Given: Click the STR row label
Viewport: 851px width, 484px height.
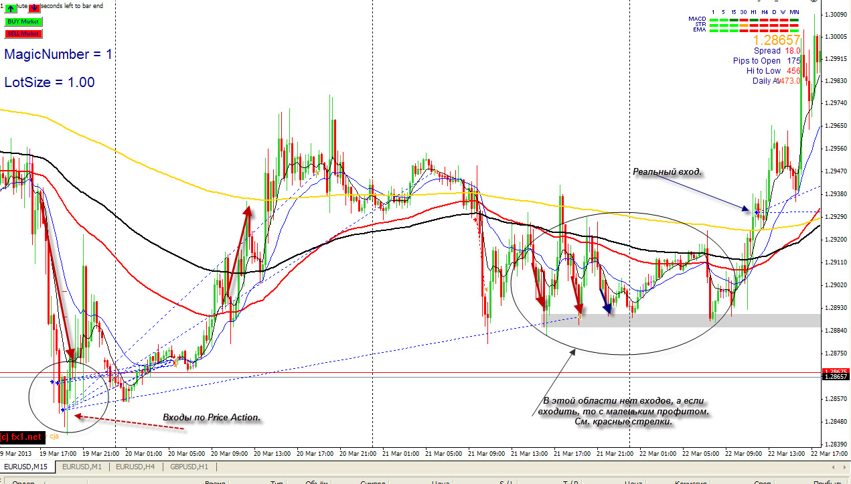Looking at the screenshot, I should [700, 24].
